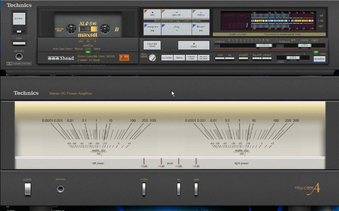339x211 pixels.
Task: Start playback with the play button
Action: [x=176, y=29]
